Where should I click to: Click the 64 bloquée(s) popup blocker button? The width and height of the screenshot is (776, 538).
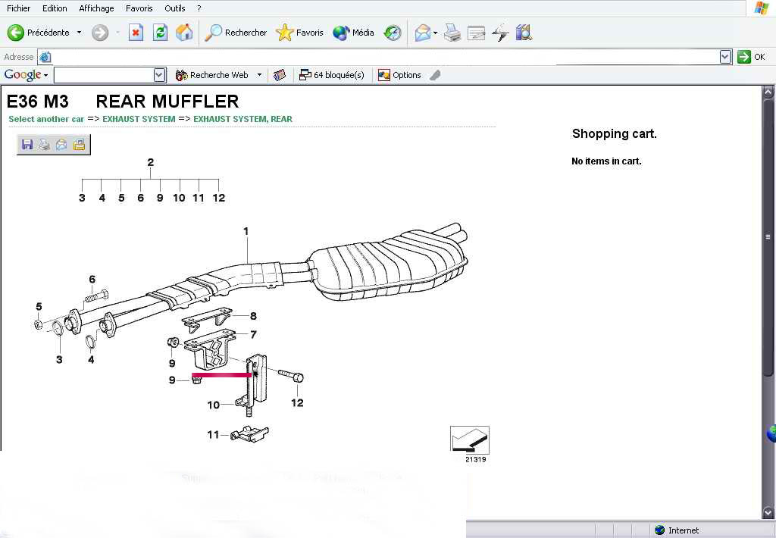(x=332, y=75)
